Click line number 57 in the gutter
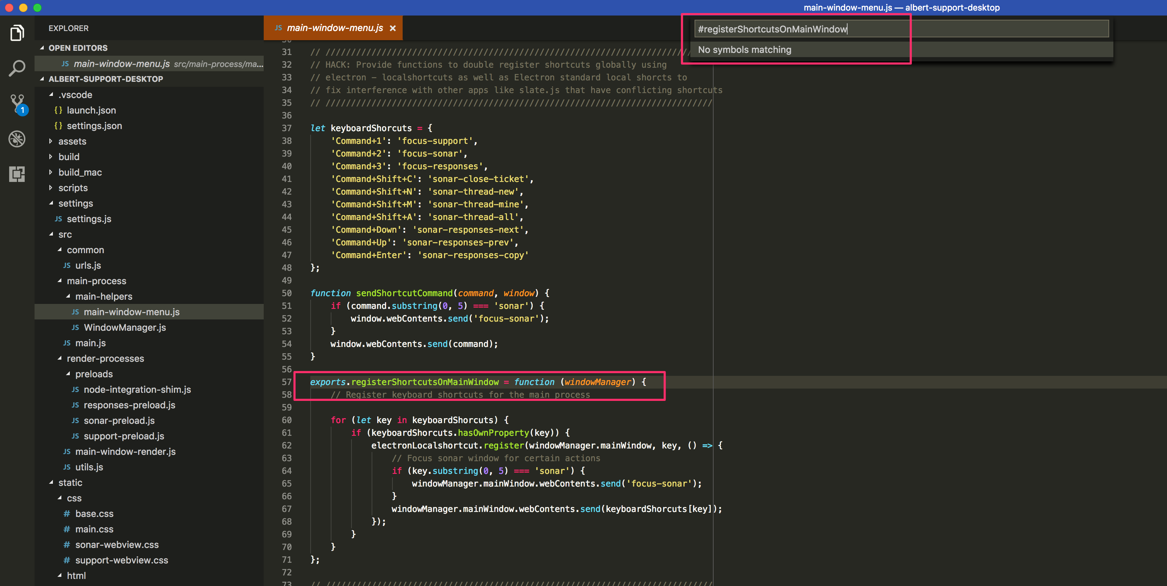This screenshot has width=1167, height=586. (x=287, y=382)
